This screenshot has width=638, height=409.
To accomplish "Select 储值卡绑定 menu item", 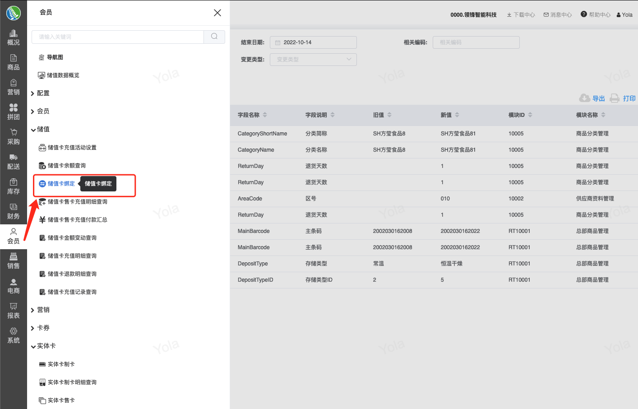I will pos(57,184).
